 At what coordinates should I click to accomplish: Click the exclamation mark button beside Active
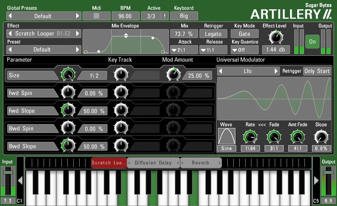coord(164,16)
